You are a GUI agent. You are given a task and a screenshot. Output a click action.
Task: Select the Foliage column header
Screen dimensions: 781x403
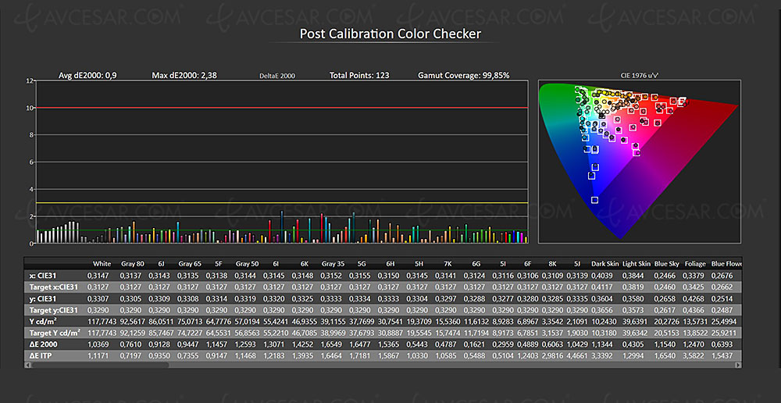click(x=694, y=264)
